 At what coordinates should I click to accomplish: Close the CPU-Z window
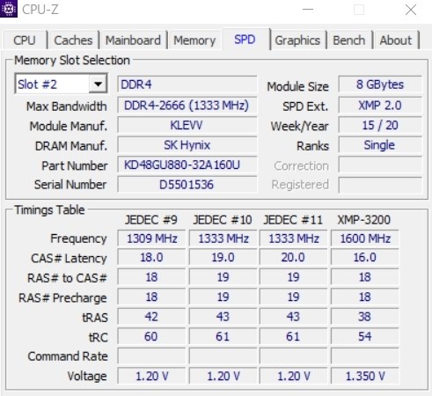pyautogui.click(x=411, y=10)
